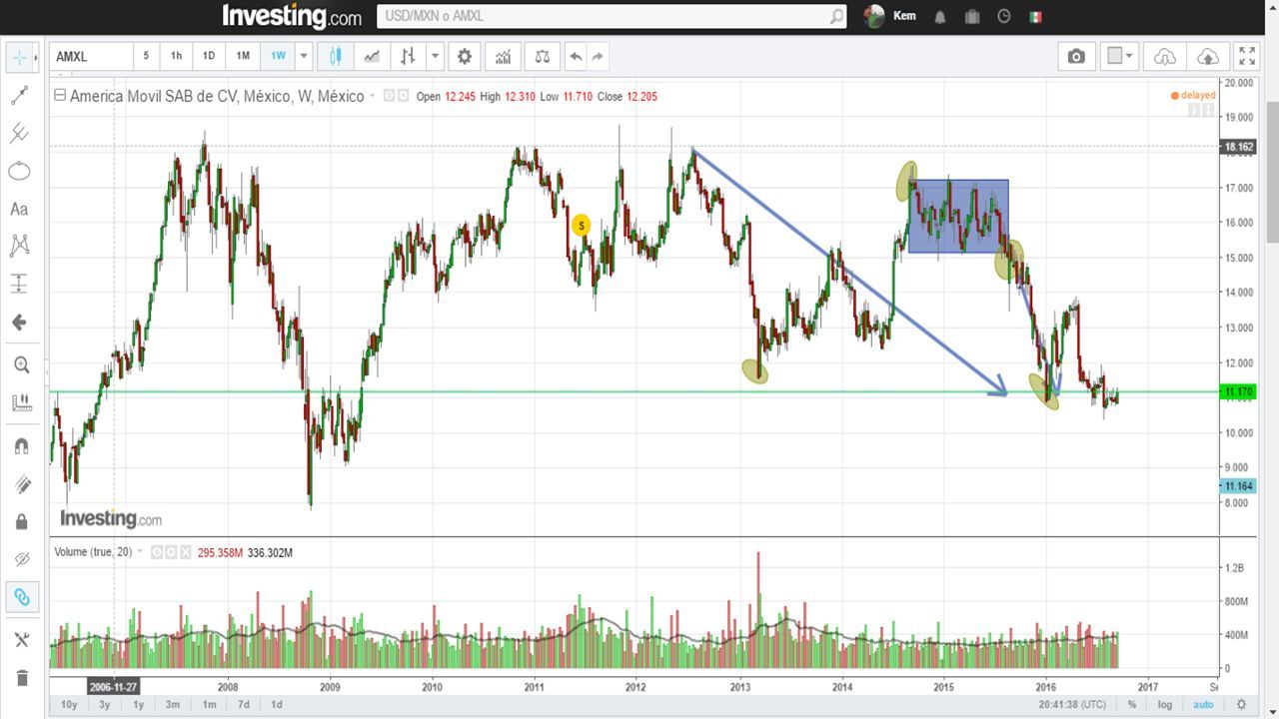Screen dimensions: 1279x719
Task: Select the crosshair cursor tool
Action: click(21, 57)
